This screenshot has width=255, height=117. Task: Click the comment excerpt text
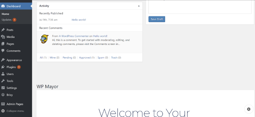(x=91, y=42)
